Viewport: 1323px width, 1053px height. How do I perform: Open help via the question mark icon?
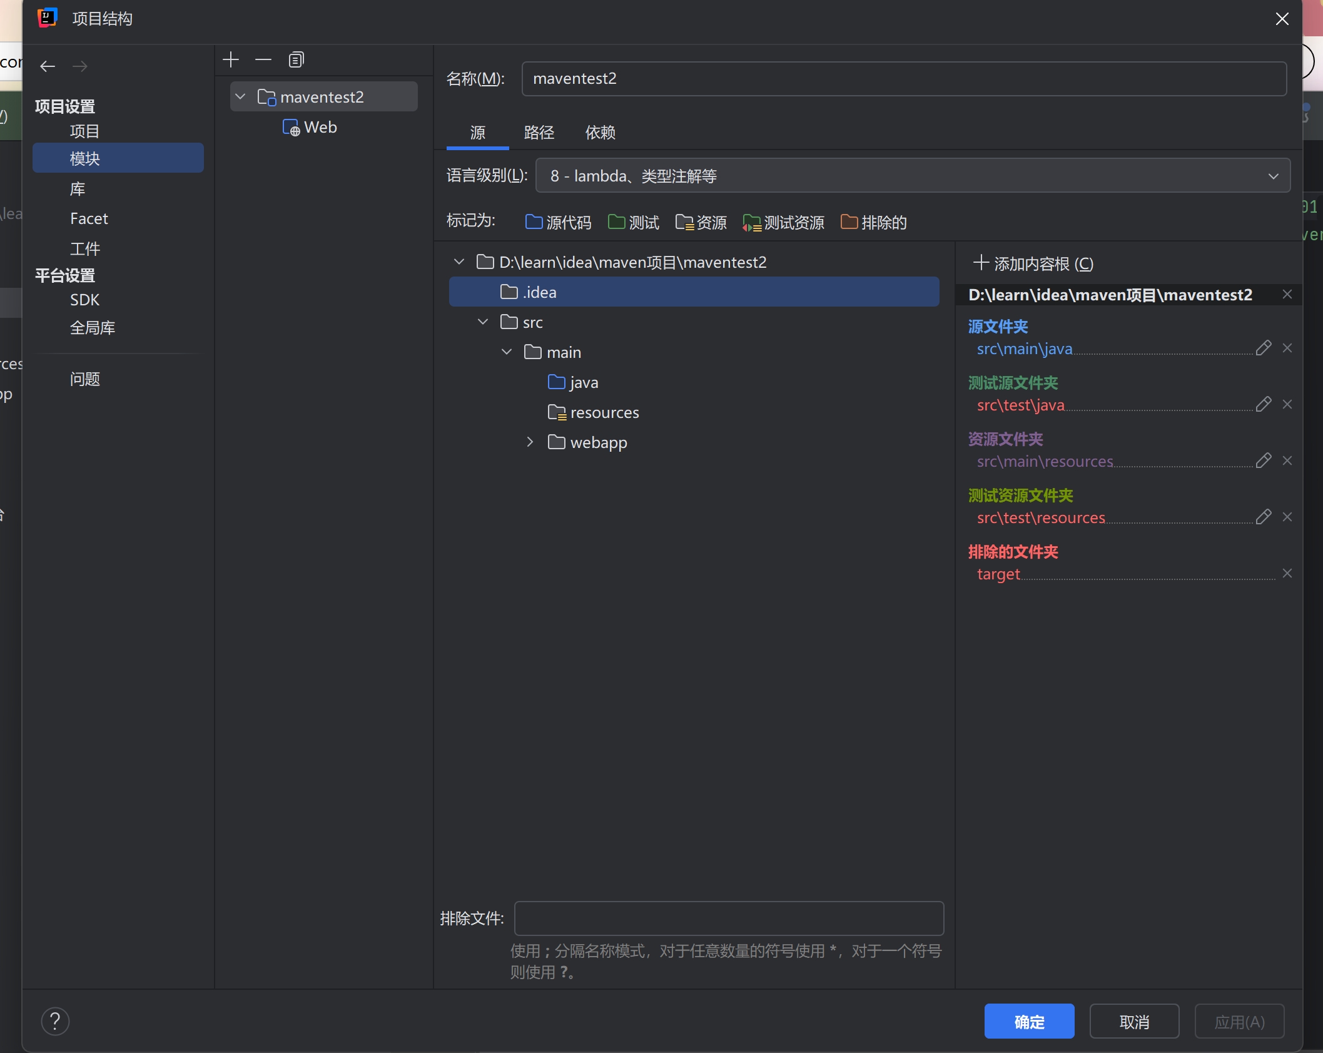pyautogui.click(x=55, y=1022)
